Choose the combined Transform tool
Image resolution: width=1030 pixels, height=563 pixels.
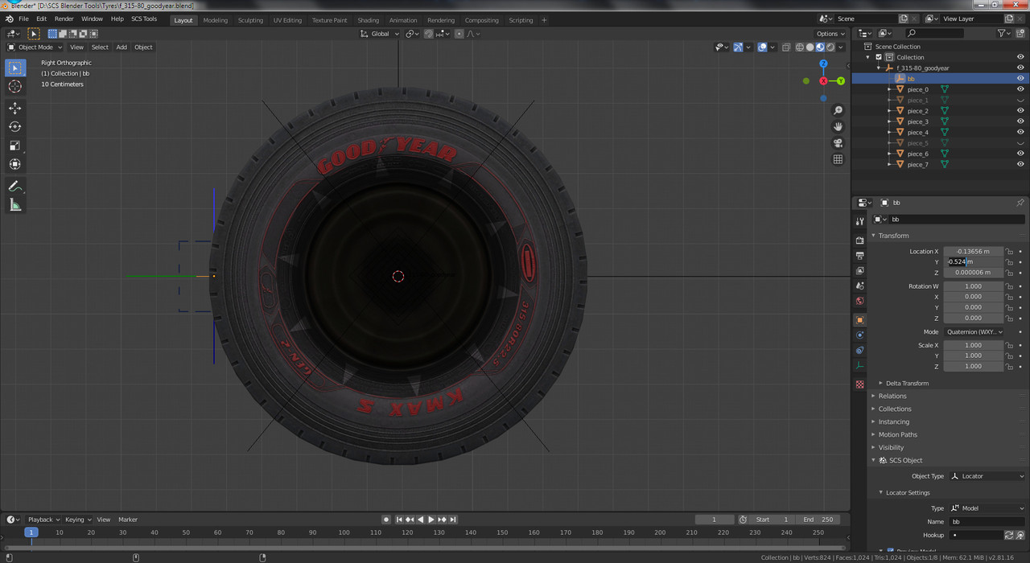coord(14,164)
